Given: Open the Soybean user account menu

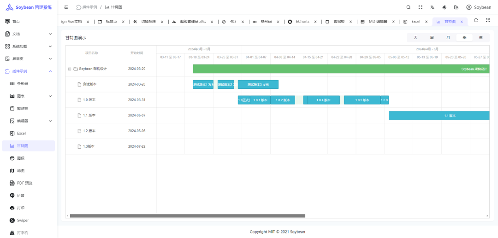Looking at the screenshot, I should click(479, 7).
